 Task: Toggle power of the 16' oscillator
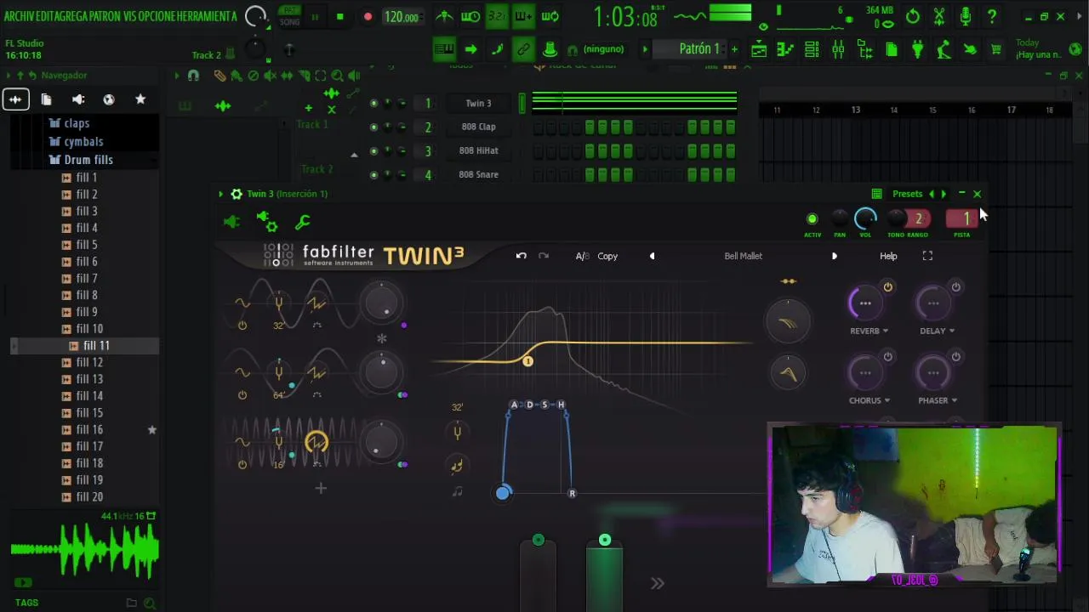[242, 464]
